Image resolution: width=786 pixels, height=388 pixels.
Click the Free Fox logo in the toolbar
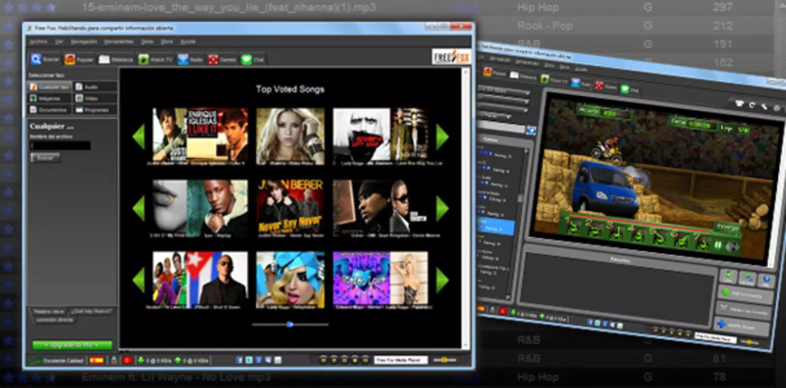[x=451, y=57]
